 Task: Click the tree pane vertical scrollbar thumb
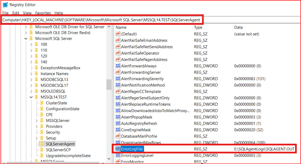109,84
